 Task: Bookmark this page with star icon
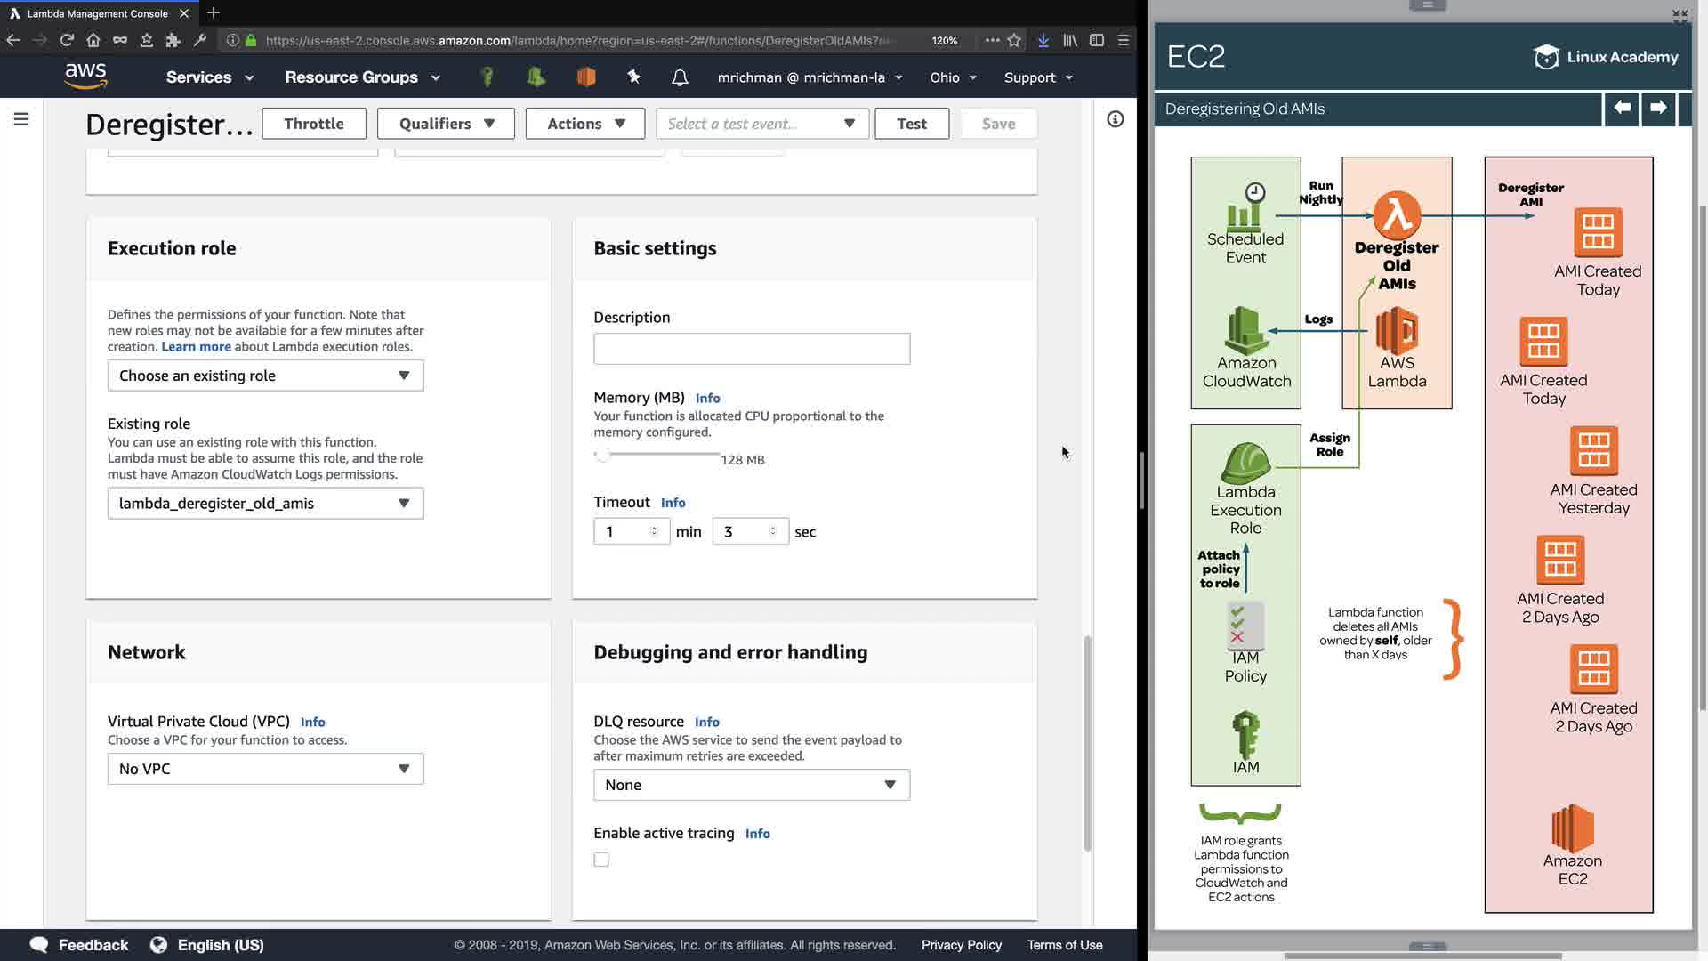coord(1014,40)
